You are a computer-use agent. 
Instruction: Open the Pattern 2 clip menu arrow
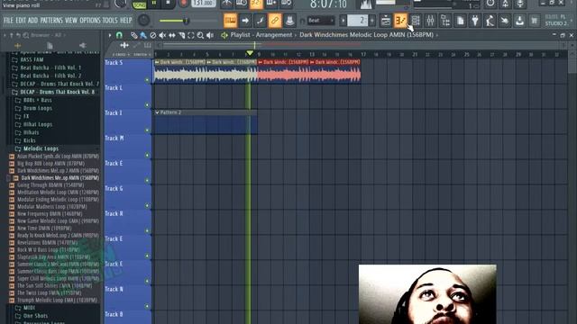click(157, 112)
